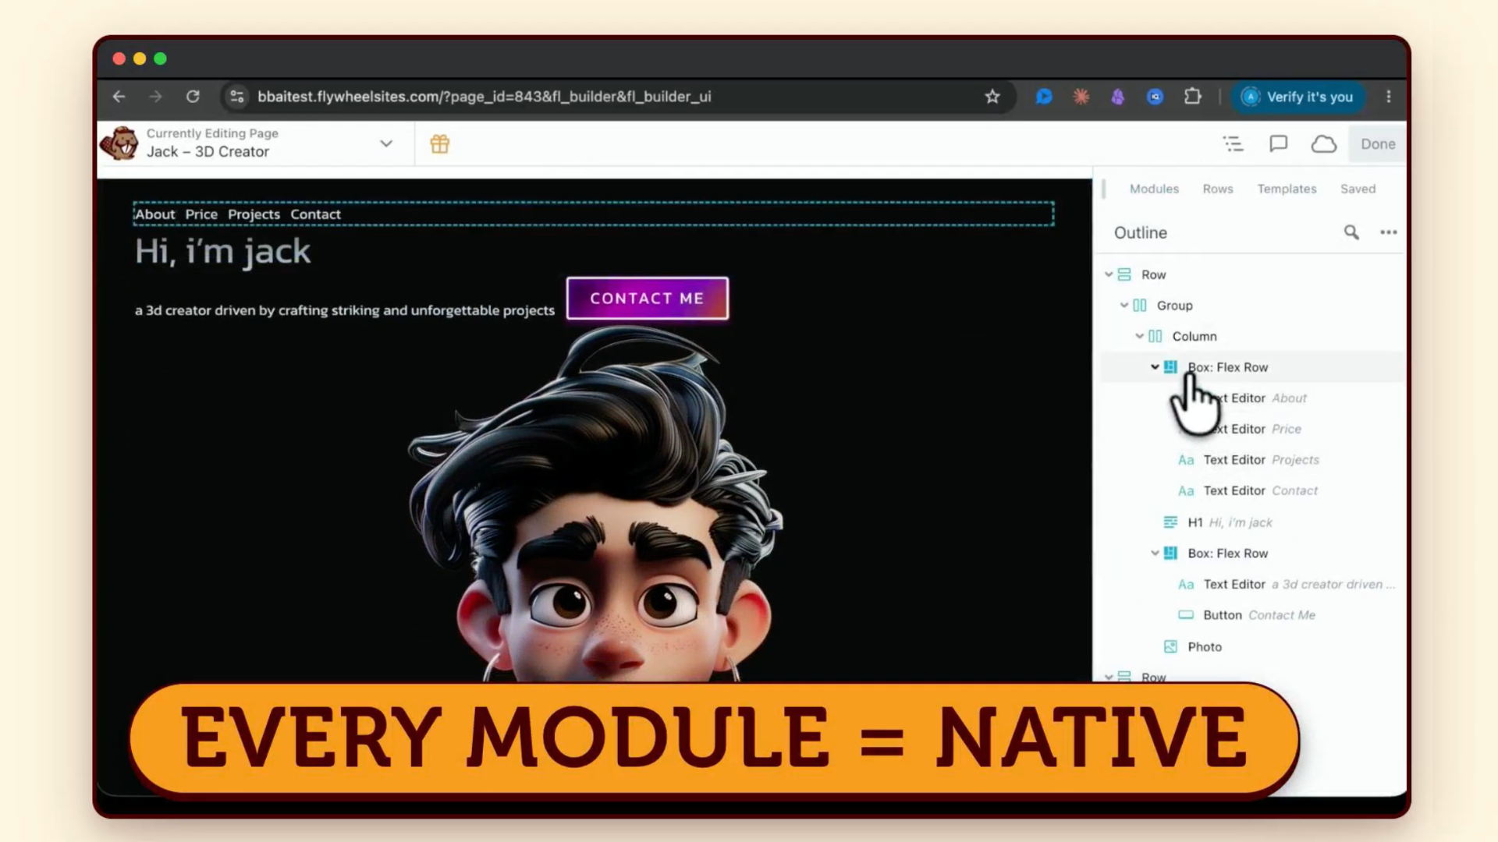Click the Column icon in the outline
This screenshot has height=842, width=1498.
tap(1155, 336)
